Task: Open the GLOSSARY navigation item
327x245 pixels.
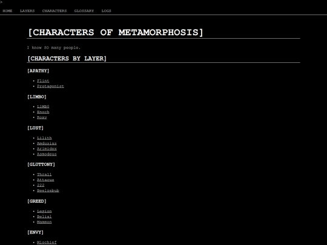Action: click(x=84, y=11)
